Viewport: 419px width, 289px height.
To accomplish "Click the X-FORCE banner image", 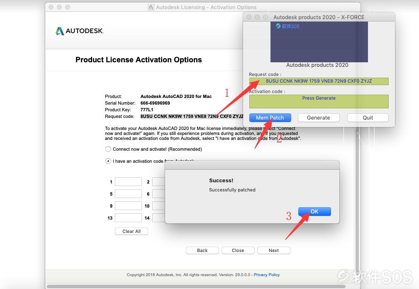I will coord(319,42).
